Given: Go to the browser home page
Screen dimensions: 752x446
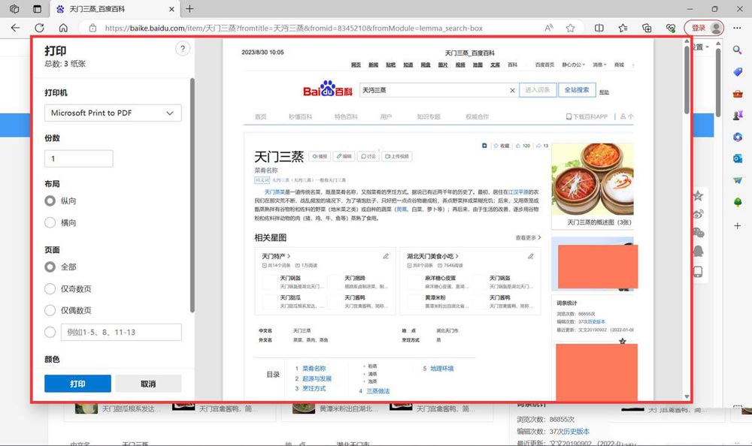Looking at the screenshot, I should pyautogui.click(x=63, y=28).
